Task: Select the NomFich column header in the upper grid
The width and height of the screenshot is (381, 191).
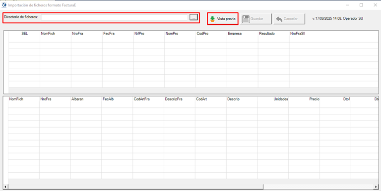Action: click(56, 34)
